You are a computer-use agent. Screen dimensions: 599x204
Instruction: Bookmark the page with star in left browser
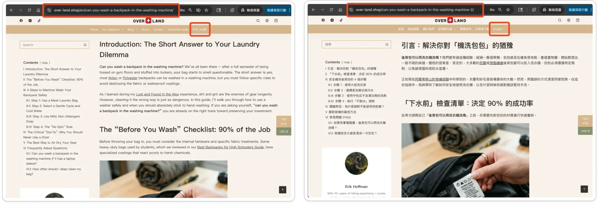(x=206, y=10)
